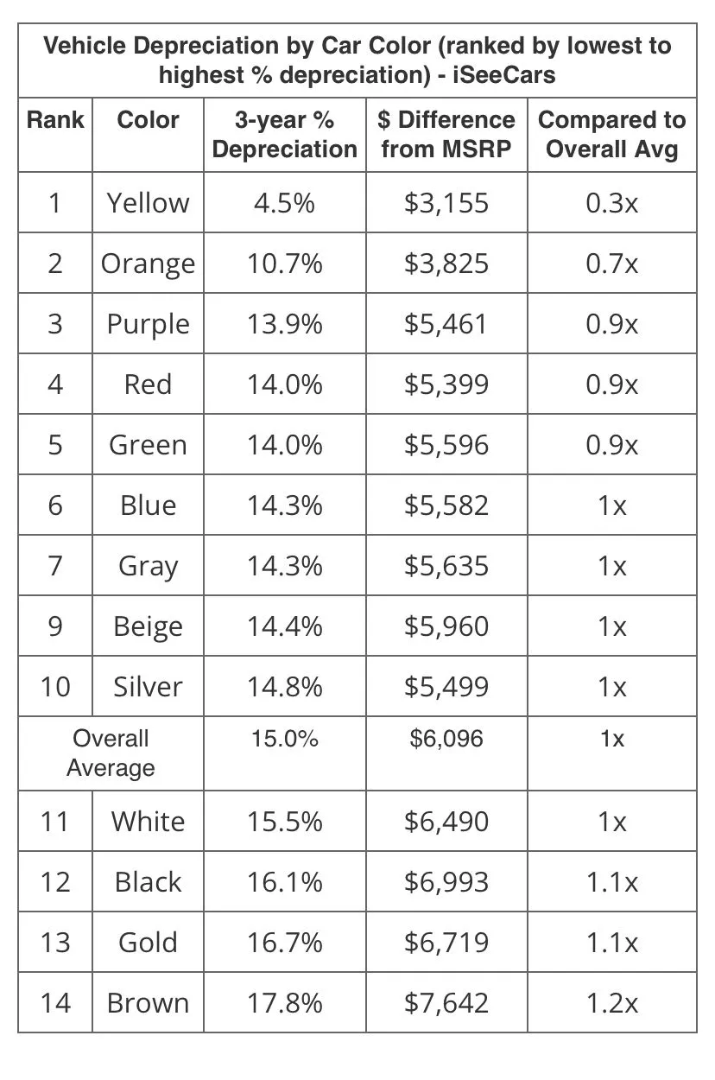
Task: Select the Overall Average label cell
Action: pos(111,753)
